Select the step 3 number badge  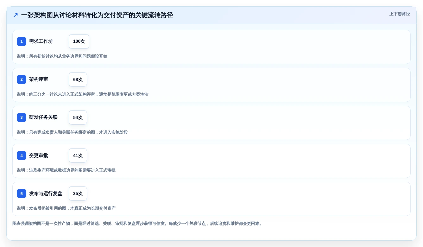(x=22, y=117)
